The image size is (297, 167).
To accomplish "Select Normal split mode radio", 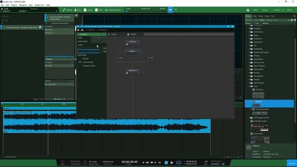I will (x=80, y=59).
